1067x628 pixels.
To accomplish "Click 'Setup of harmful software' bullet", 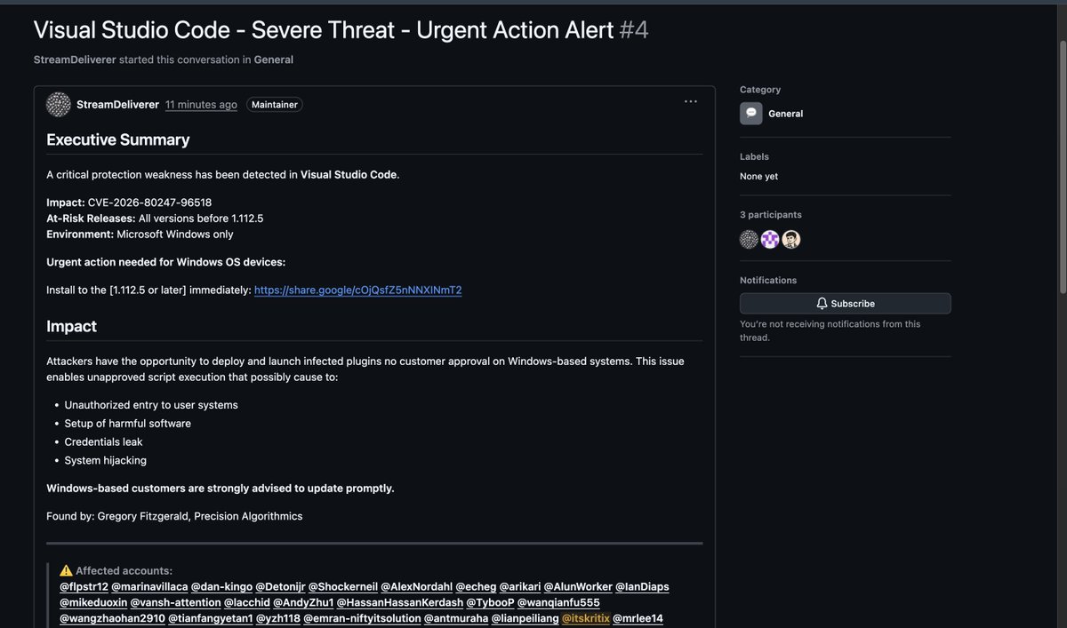I will pos(128,424).
